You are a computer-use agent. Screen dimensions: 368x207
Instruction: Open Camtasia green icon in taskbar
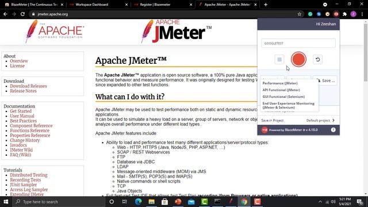tap(204, 202)
